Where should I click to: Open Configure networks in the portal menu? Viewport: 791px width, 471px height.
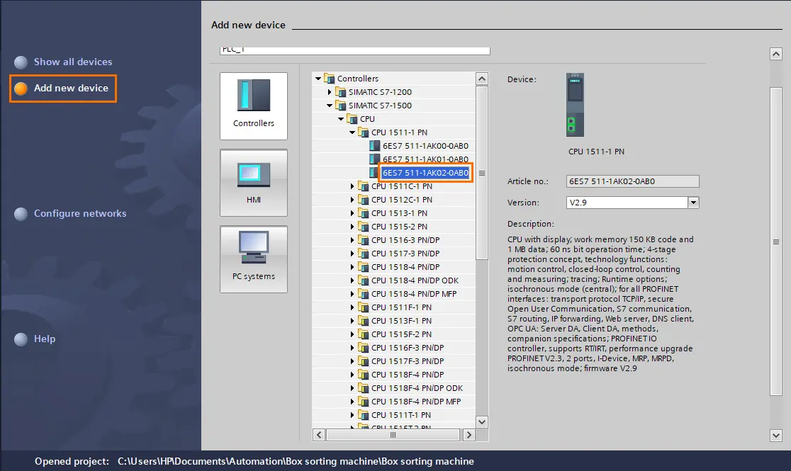tap(79, 213)
